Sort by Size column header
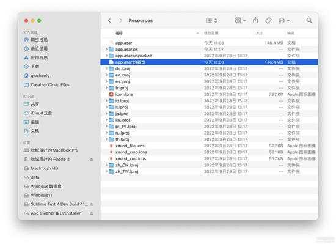This screenshot has width=336, height=244. 260,33
